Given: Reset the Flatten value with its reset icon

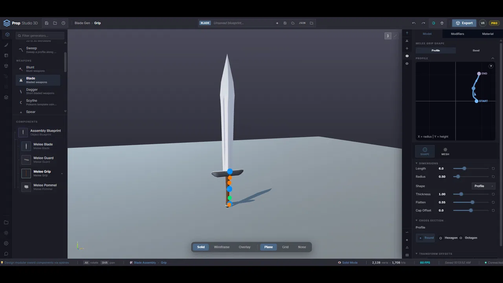Looking at the screenshot, I should point(493,202).
